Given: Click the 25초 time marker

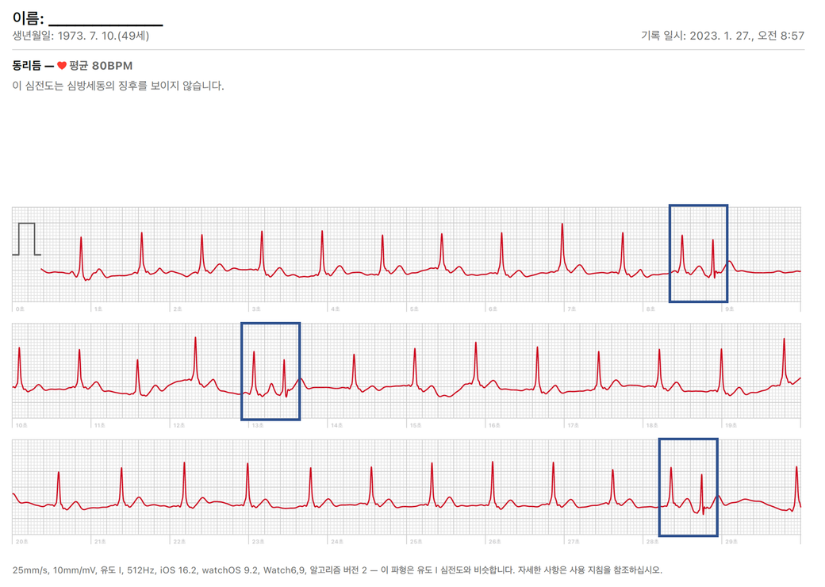Looking at the screenshot, I should click(415, 542).
